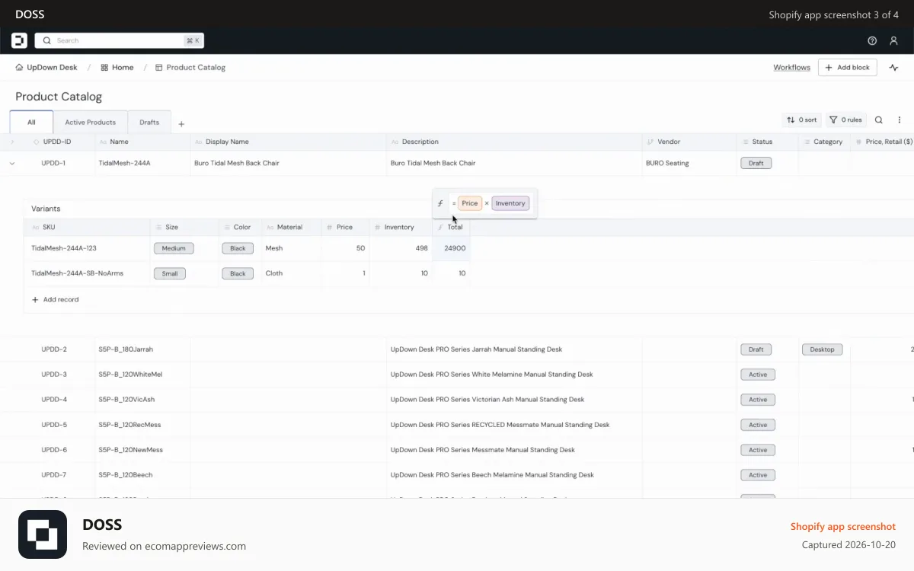Screen dimensions: 914x571
Task: Select the 24900 total cell
Action: 451,248
